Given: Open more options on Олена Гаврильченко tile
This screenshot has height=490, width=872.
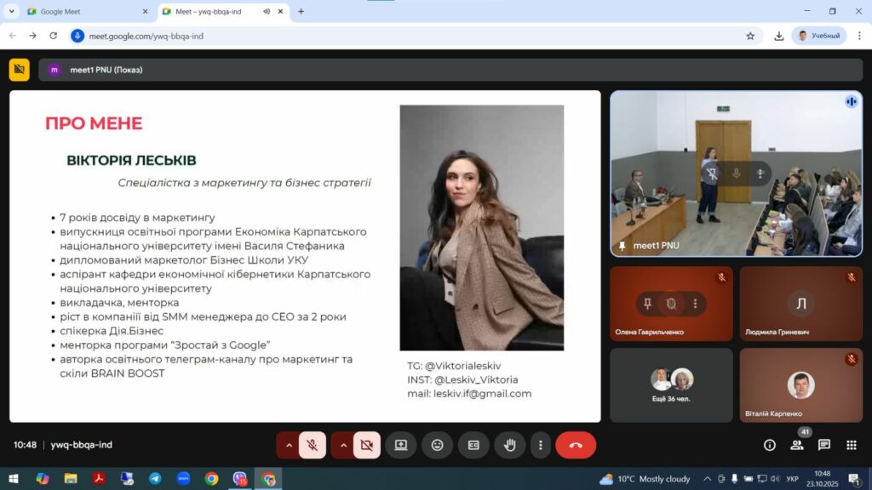Looking at the screenshot, I should point(696,304).
